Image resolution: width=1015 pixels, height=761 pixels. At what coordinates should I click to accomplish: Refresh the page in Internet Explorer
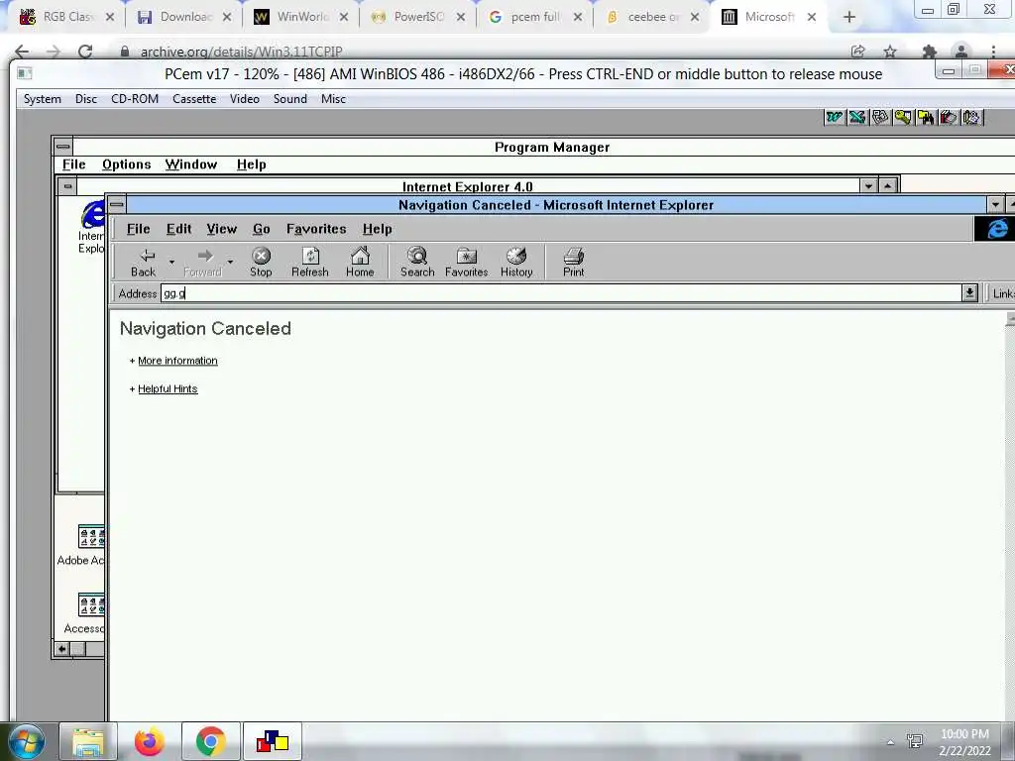coord(310,262)
